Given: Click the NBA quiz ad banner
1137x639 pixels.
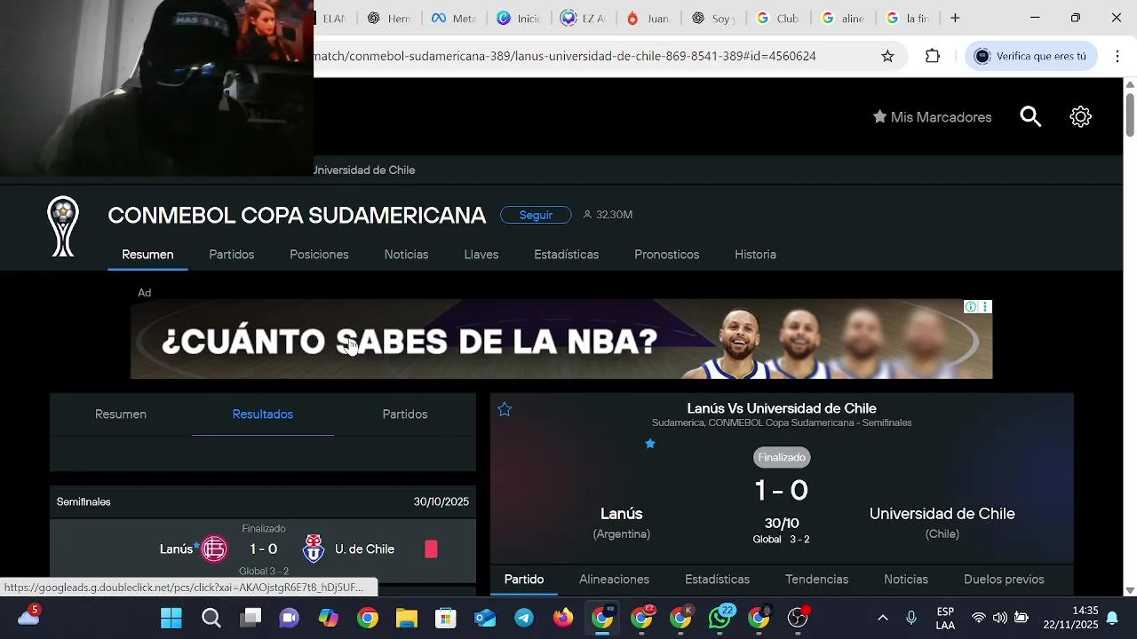Looking at the screenshot, I should 561,339.
